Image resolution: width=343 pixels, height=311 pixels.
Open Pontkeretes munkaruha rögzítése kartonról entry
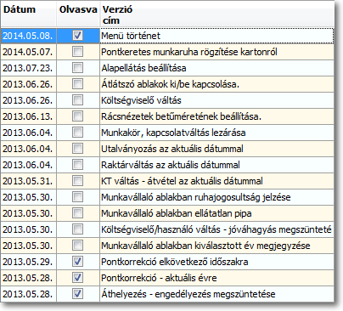pos(216,52)
